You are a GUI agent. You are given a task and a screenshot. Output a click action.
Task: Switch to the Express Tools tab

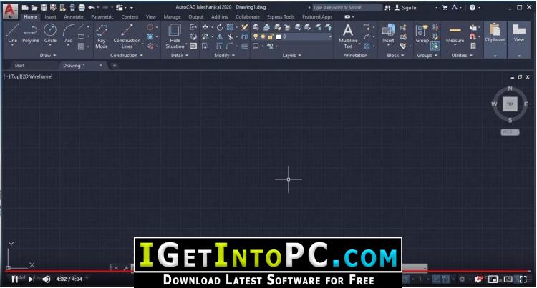click(281, 16)
